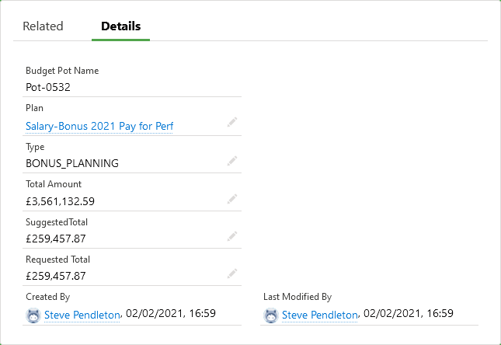Click the Budget Pot Name field label
The width and height of the screenshot is (501, 345).
62,71
